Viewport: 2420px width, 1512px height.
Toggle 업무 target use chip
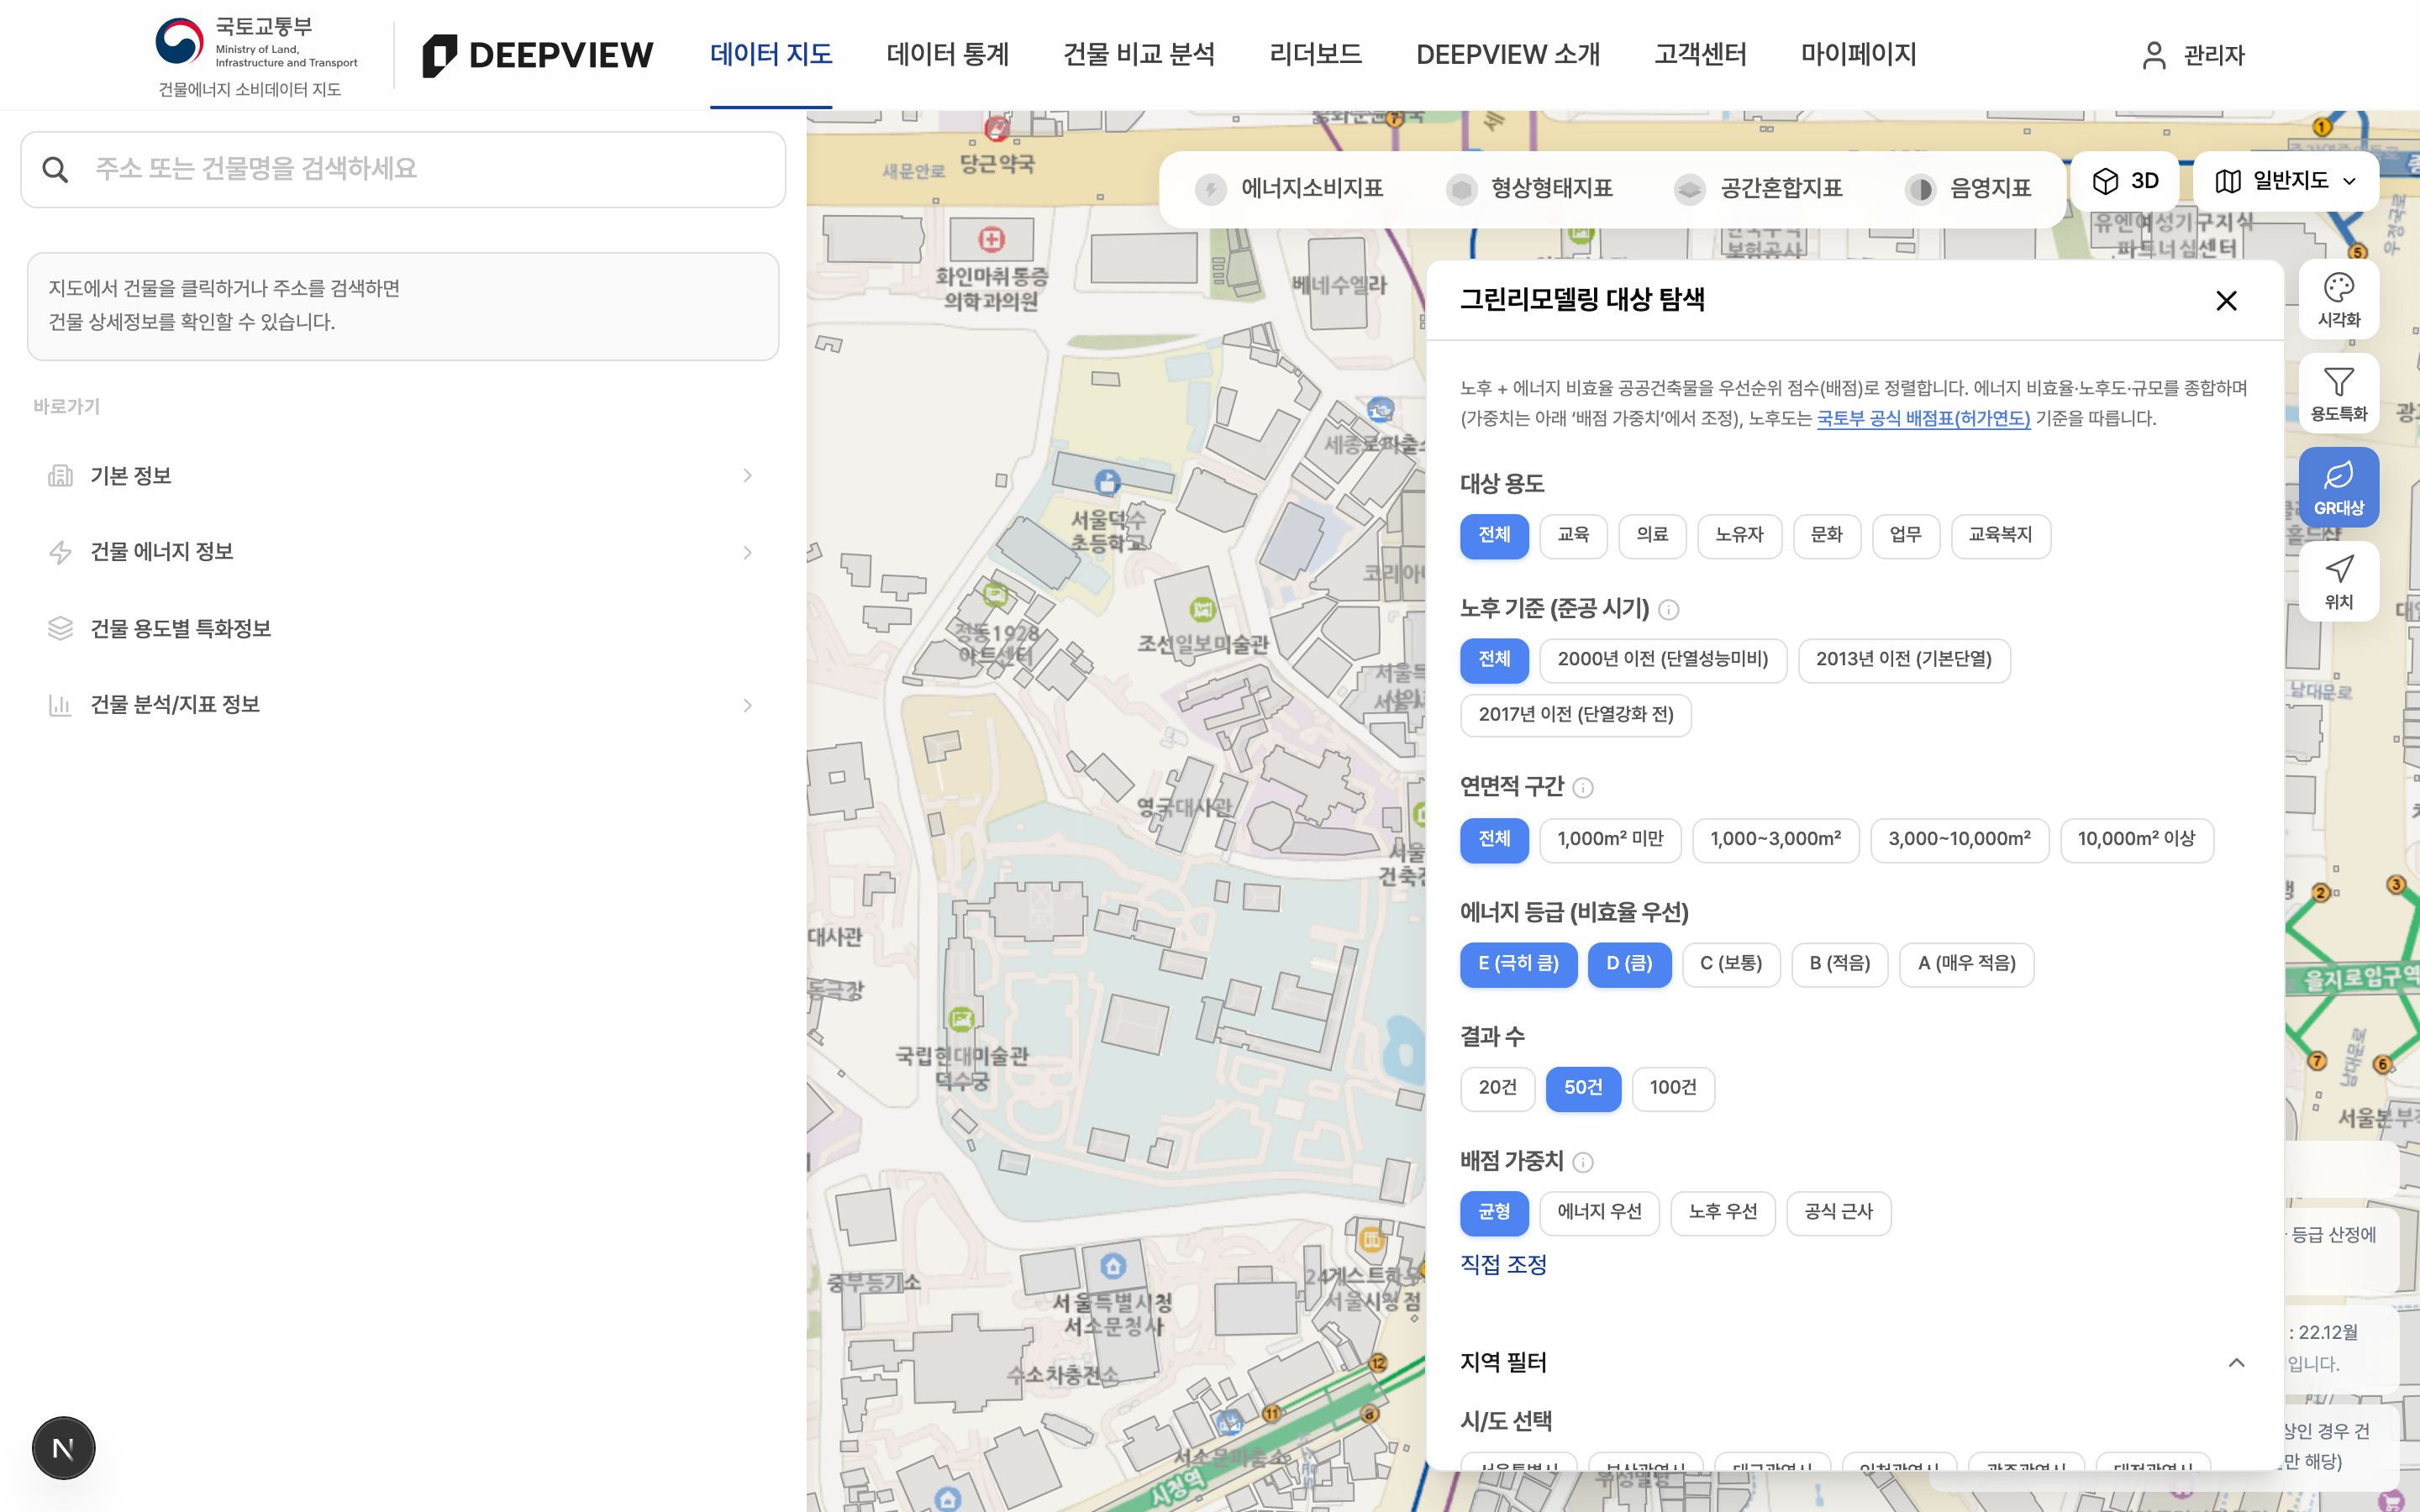[x=1905, y=536]
